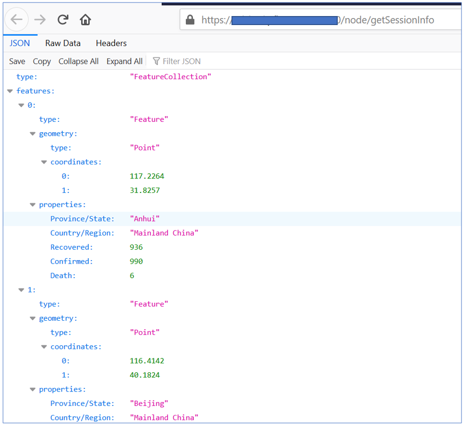Image resolution: width=465 pixels, height=426 pixels.
Task: Collapse feature item 0
Action: [22, 105]
